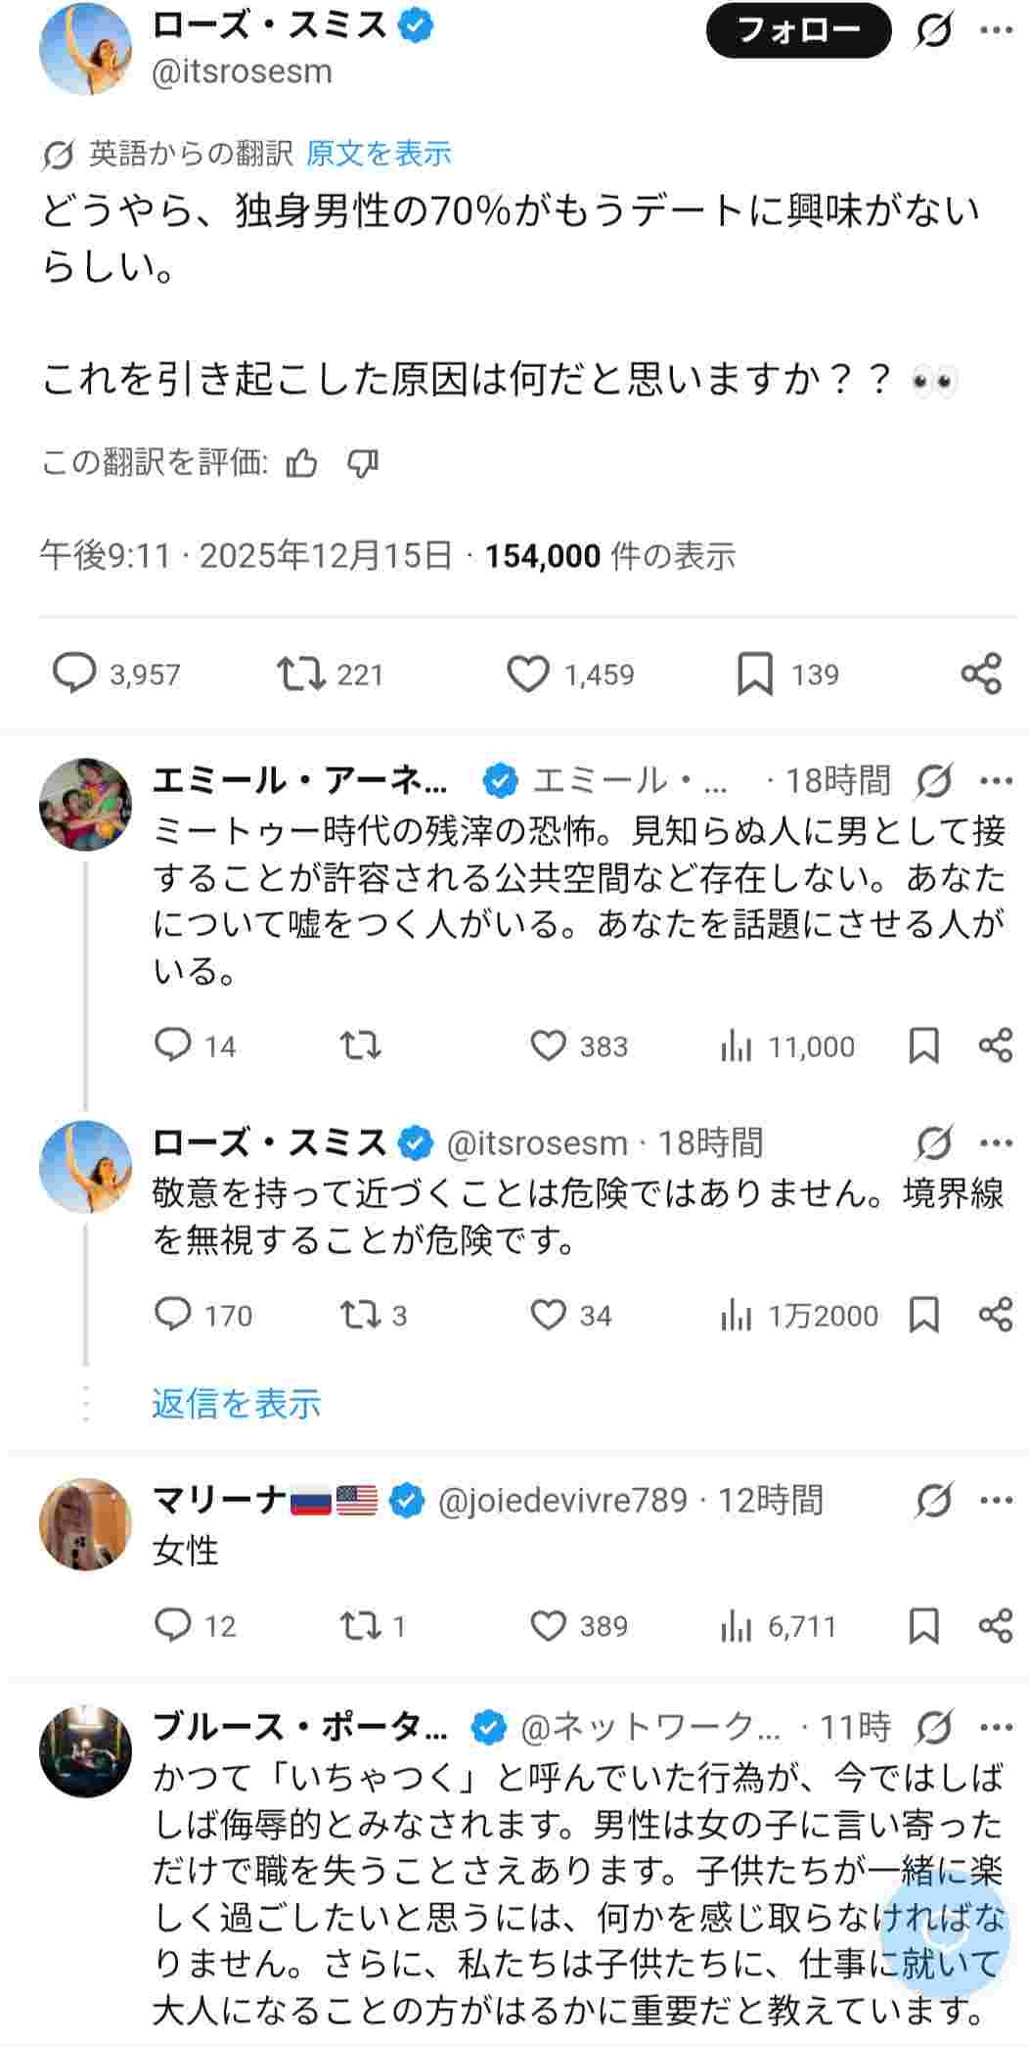Tap the フォロー follow button
The height and width of the screenshot is (2047, 1029).
click(x=798, y=30)
